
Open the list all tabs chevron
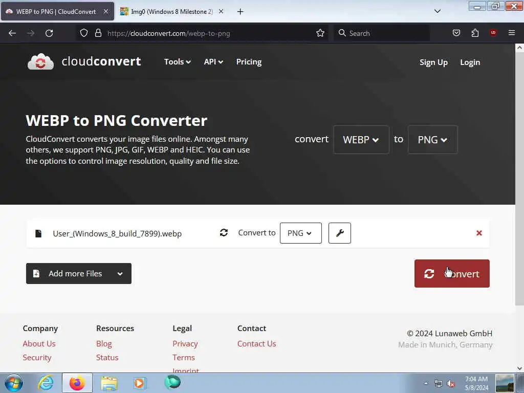(437, 11)
